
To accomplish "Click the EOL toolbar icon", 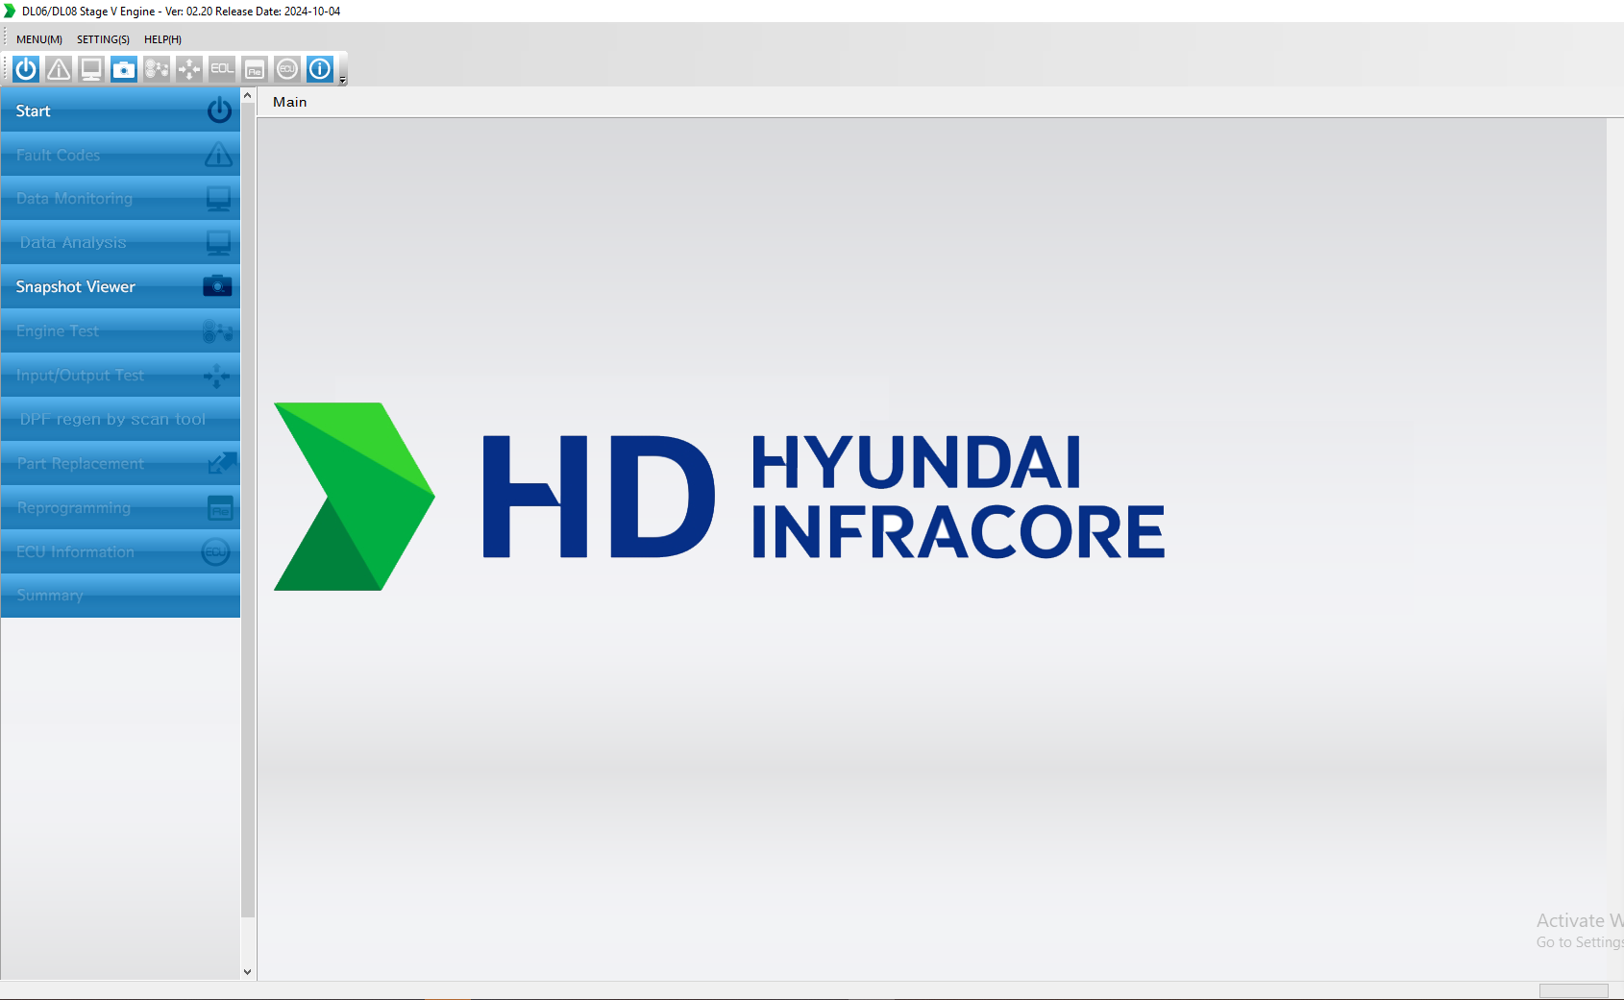I will (x=222, y=69).
